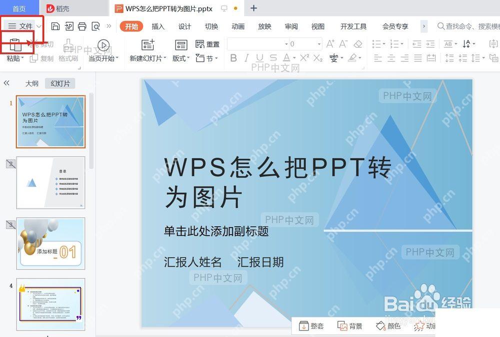Click the Clear Formatting eraser icon
The height and width of the screenshot is (337, 500).
coord(358,43)
